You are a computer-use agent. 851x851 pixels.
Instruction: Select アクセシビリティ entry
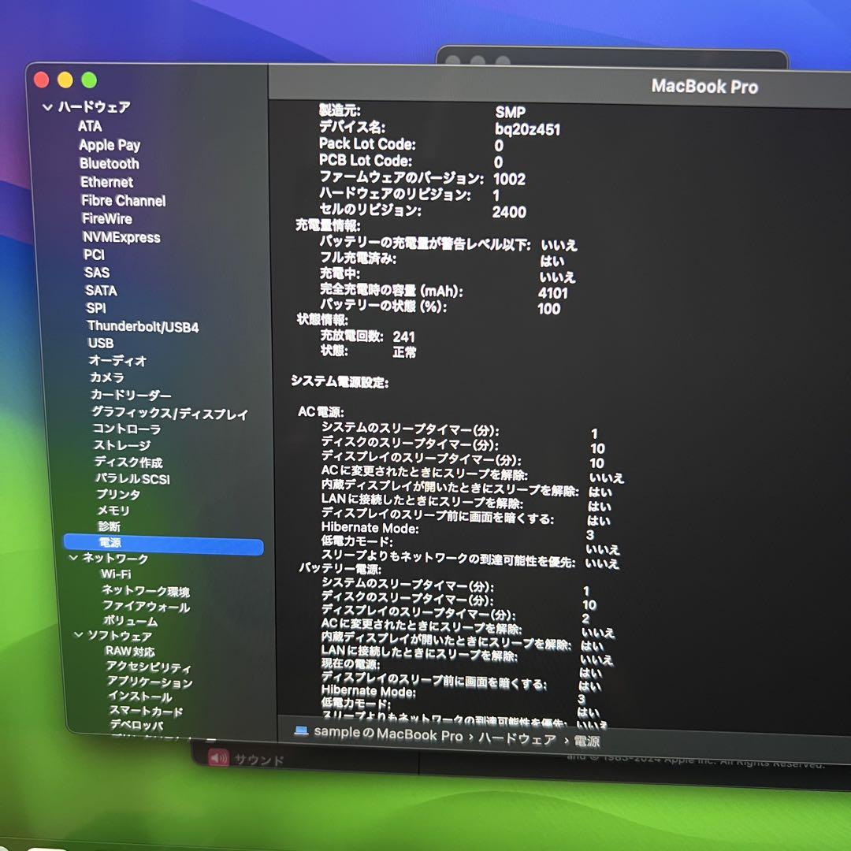[149, 667]
